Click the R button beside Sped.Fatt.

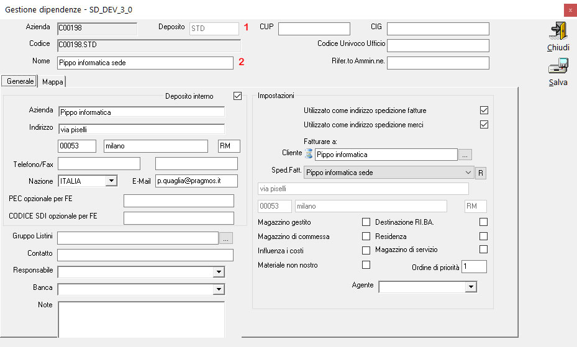point(481,173)
